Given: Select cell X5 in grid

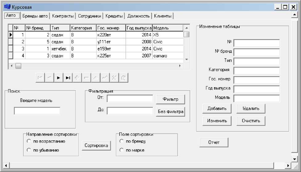Looking at the screenshot, I should pyautogui.click(x=168, y=35).
